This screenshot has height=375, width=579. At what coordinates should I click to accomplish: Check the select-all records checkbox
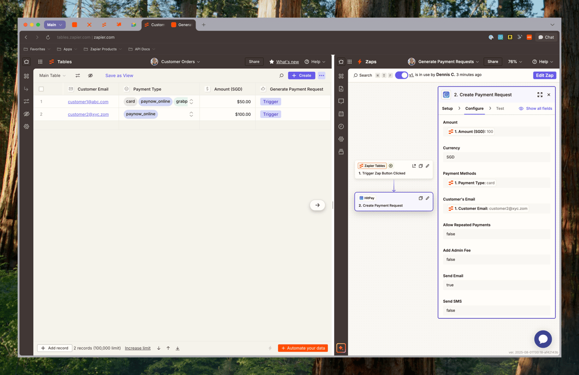(x=42, y=89)
